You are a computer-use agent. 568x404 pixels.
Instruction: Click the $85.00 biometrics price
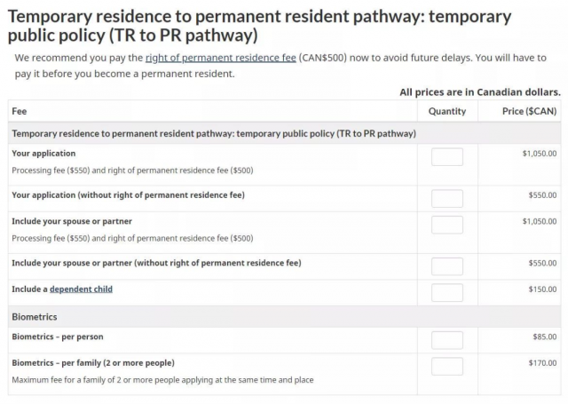pyautogui.click(x=544, y=337)
